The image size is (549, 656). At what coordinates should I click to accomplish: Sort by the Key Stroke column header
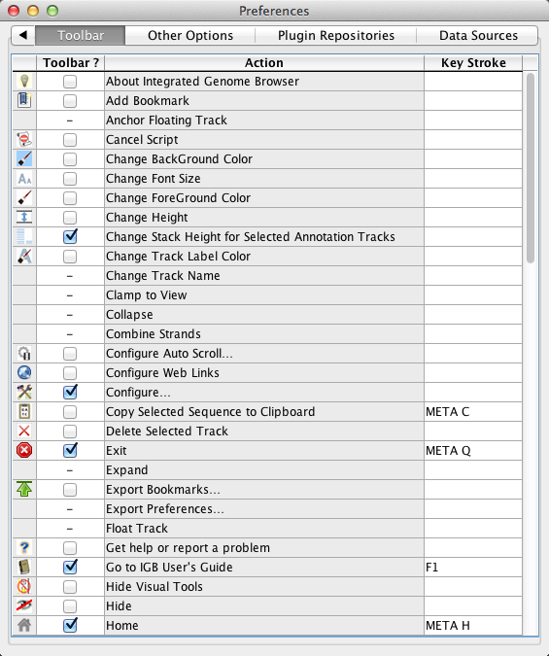[x=473, y=63]
